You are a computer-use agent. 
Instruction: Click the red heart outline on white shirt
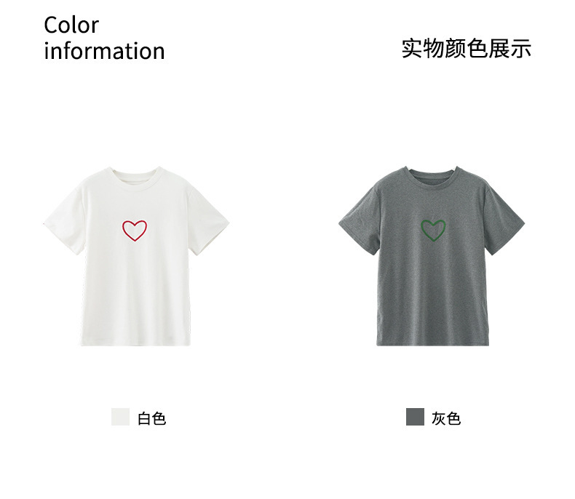[135, 231]
